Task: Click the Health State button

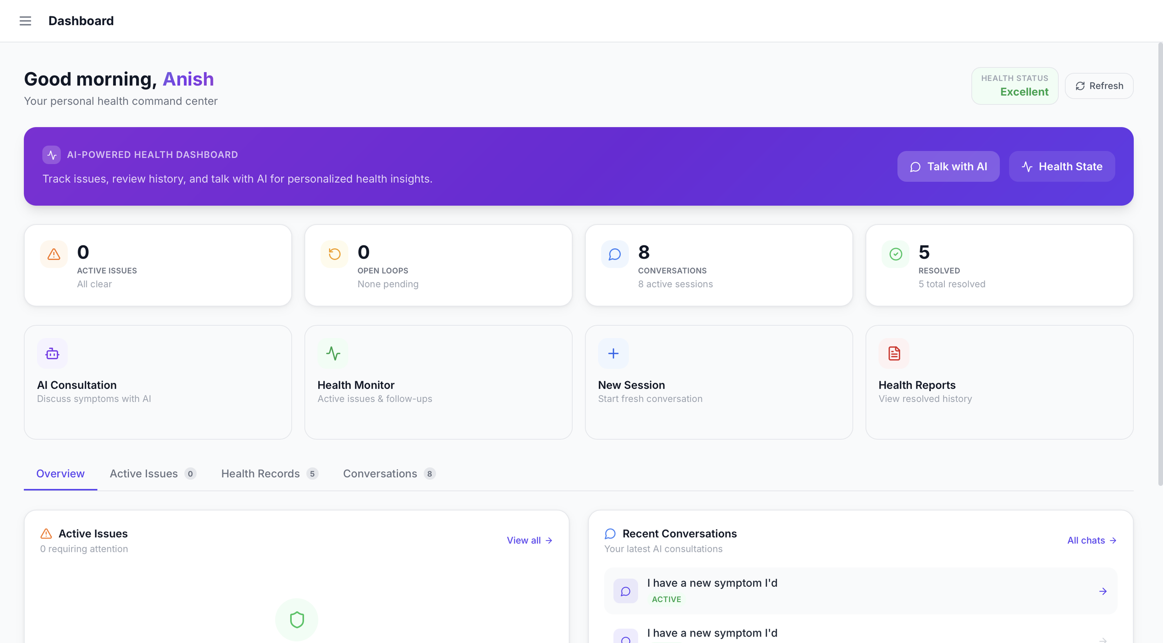Action: point(1062,167)
